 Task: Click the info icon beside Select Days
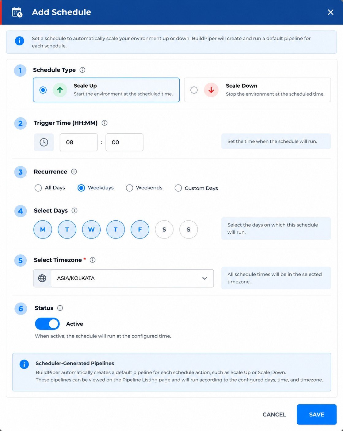pos(74,211)
